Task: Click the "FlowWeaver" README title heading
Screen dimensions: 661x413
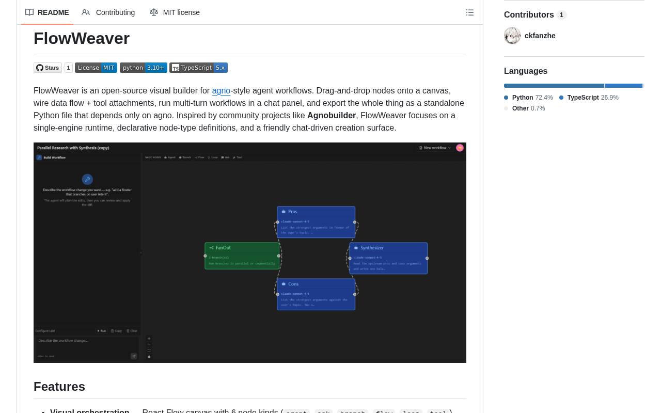Action: (82, 38)
